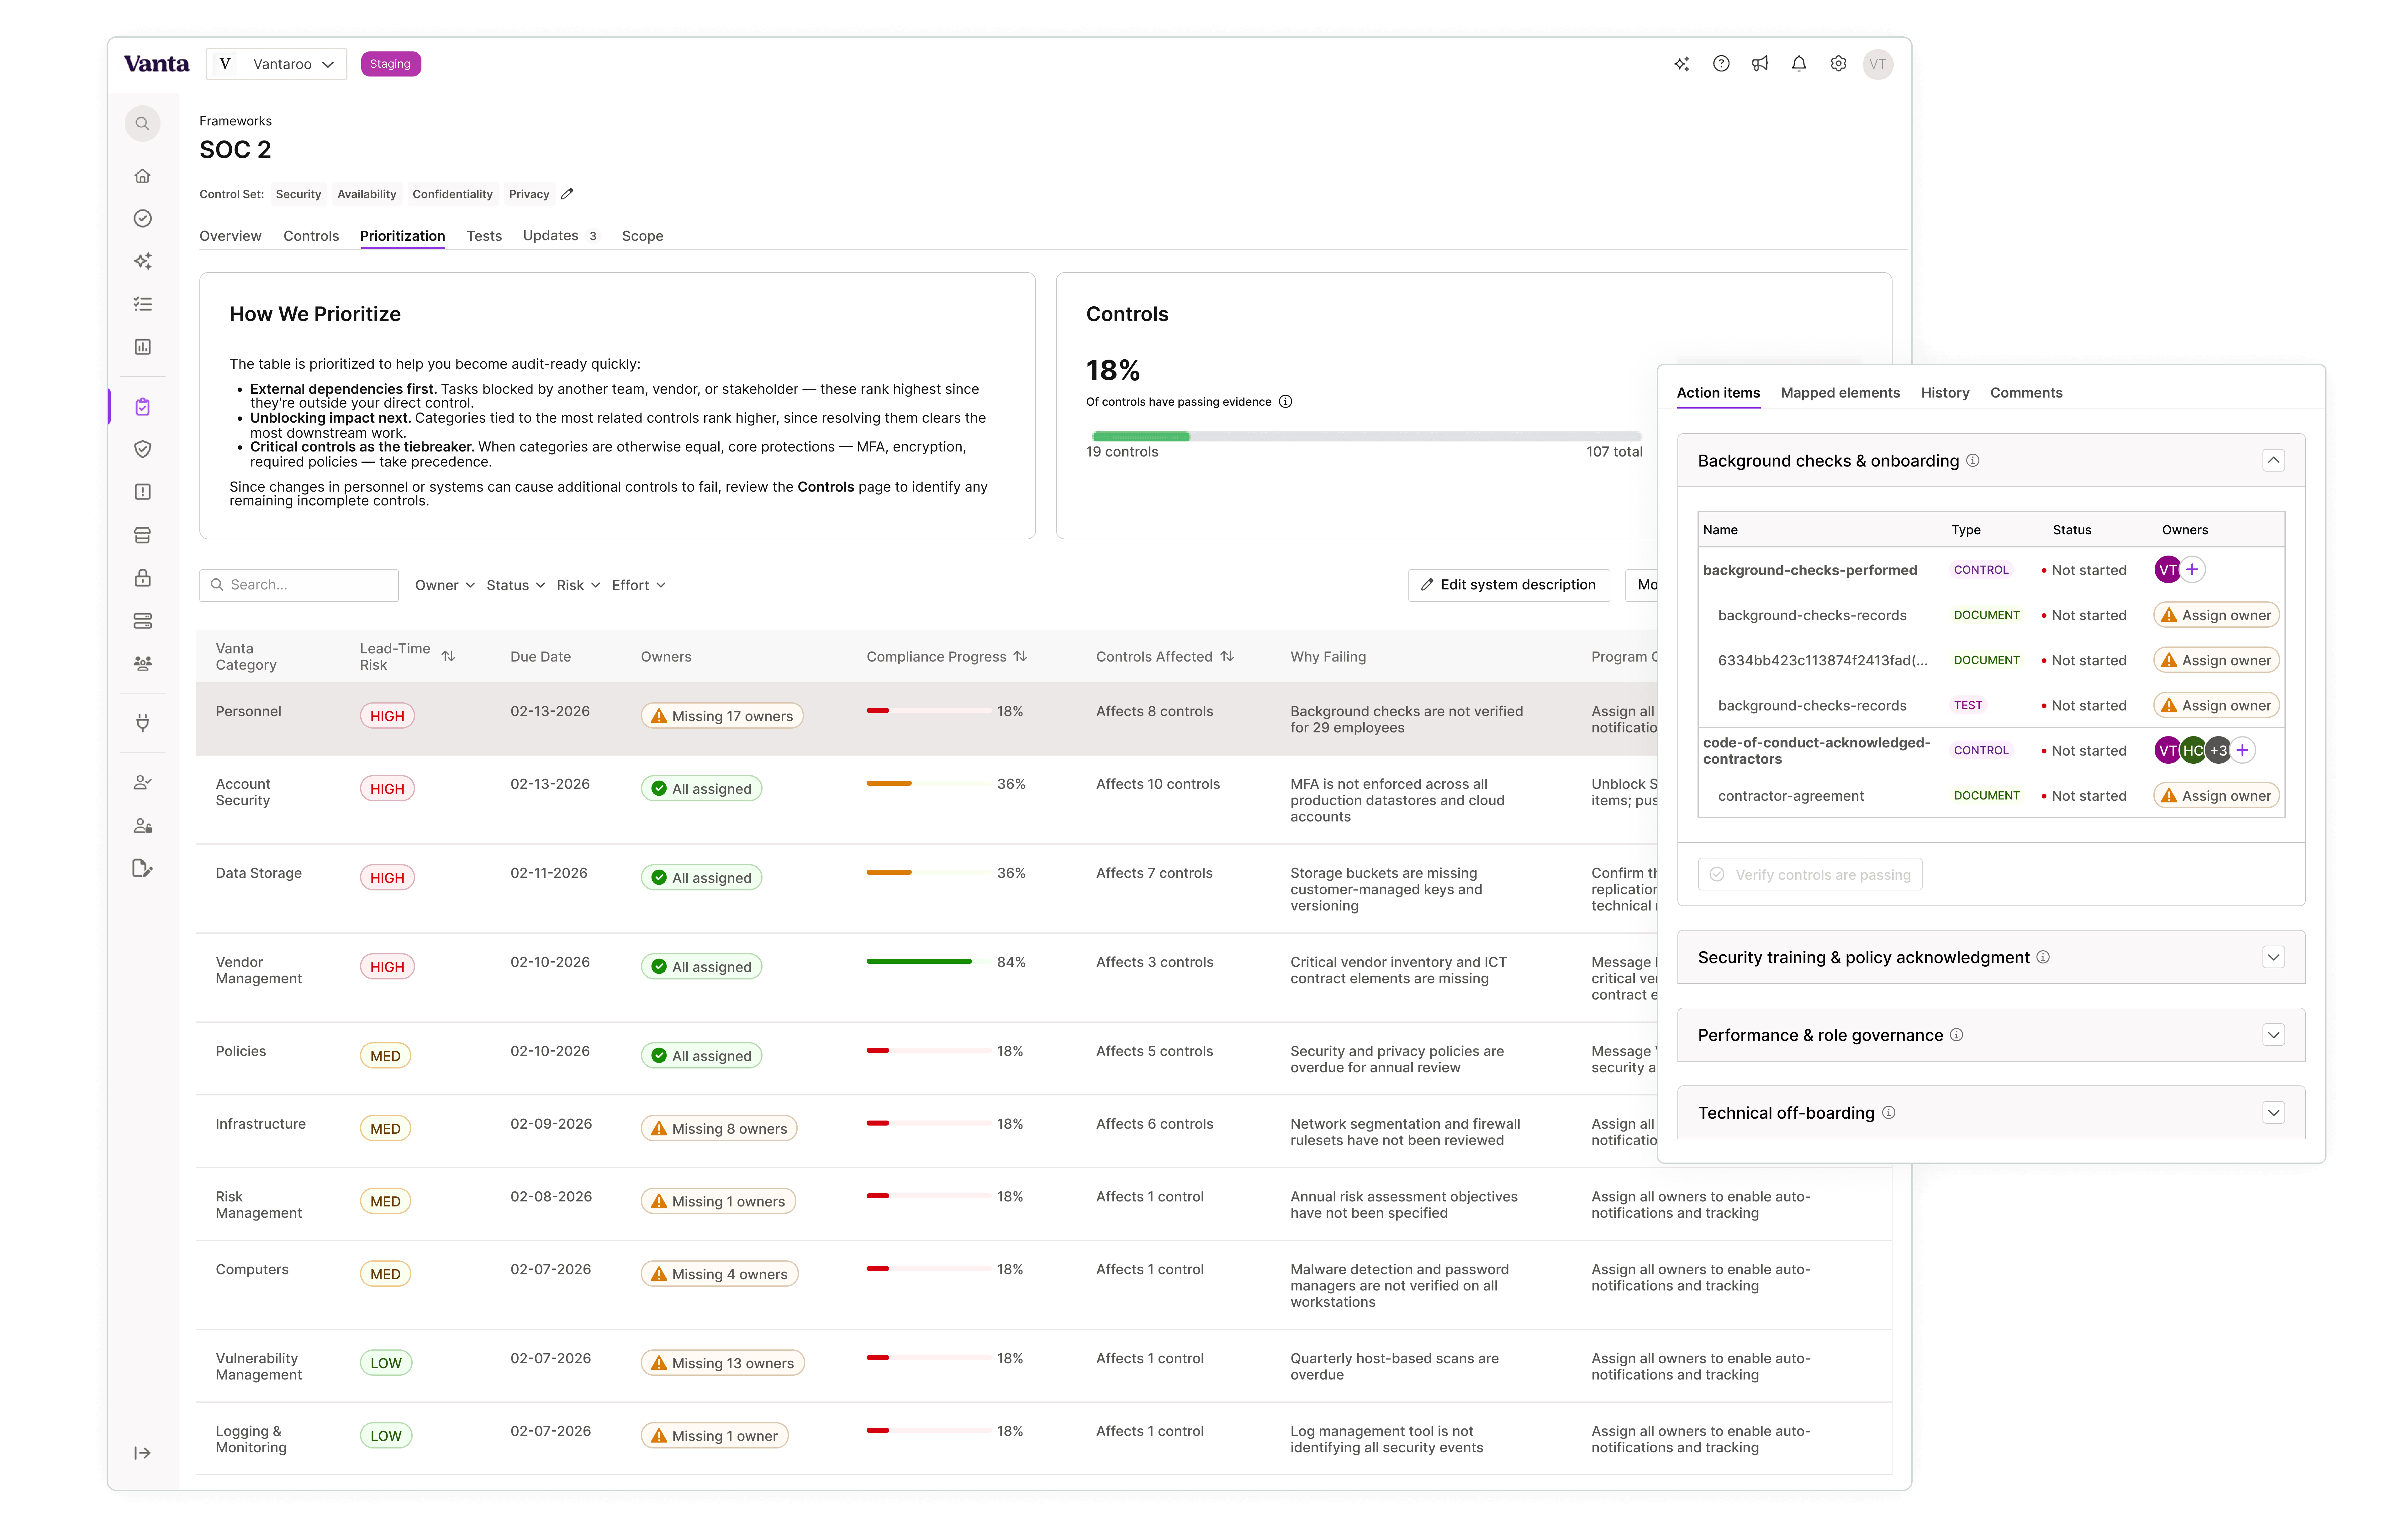Assign owner for contractor-agreement document

pyautogui.click(x=2216, y=796)
